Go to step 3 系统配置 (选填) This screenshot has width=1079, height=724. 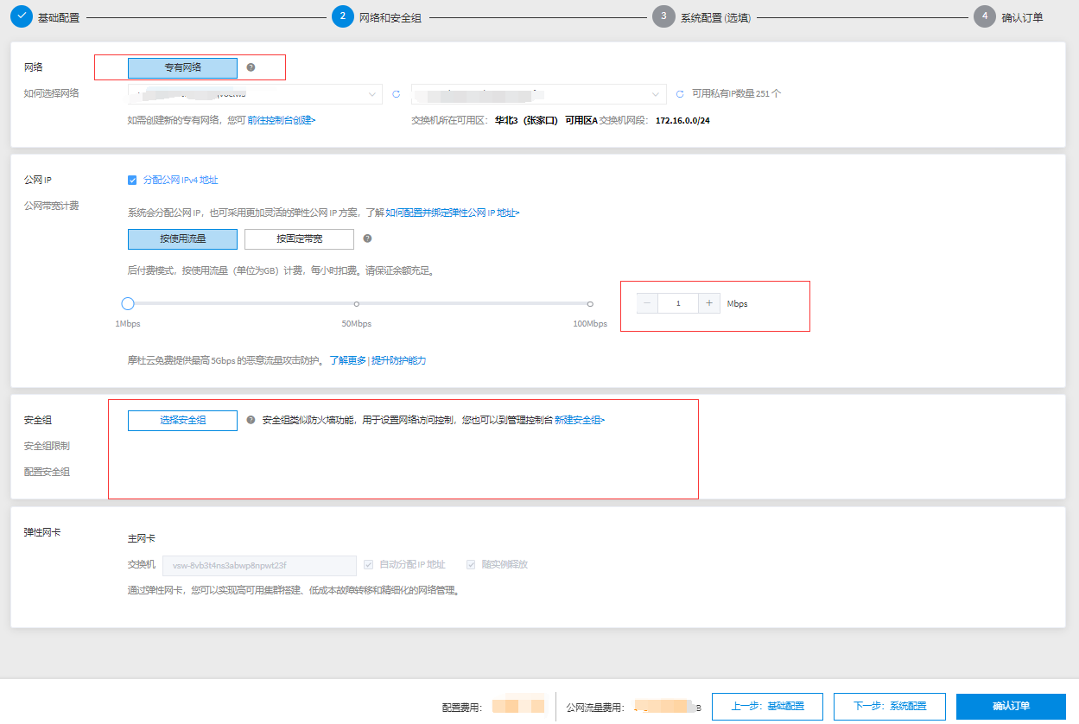pyautogui.click(x=663, y=16)
